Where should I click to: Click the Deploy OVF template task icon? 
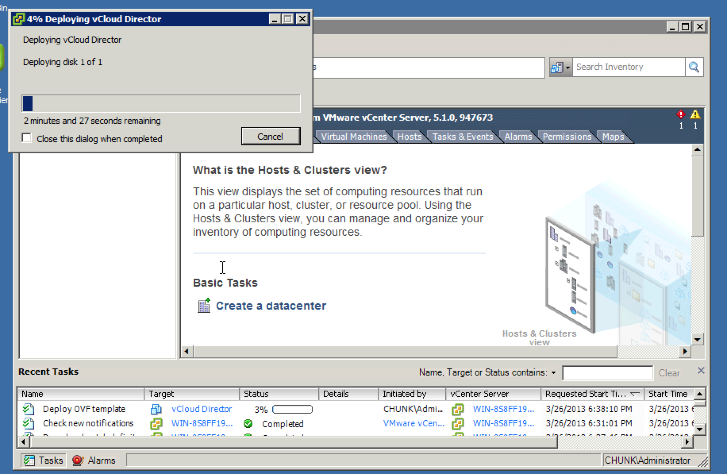tap(28, 409)
